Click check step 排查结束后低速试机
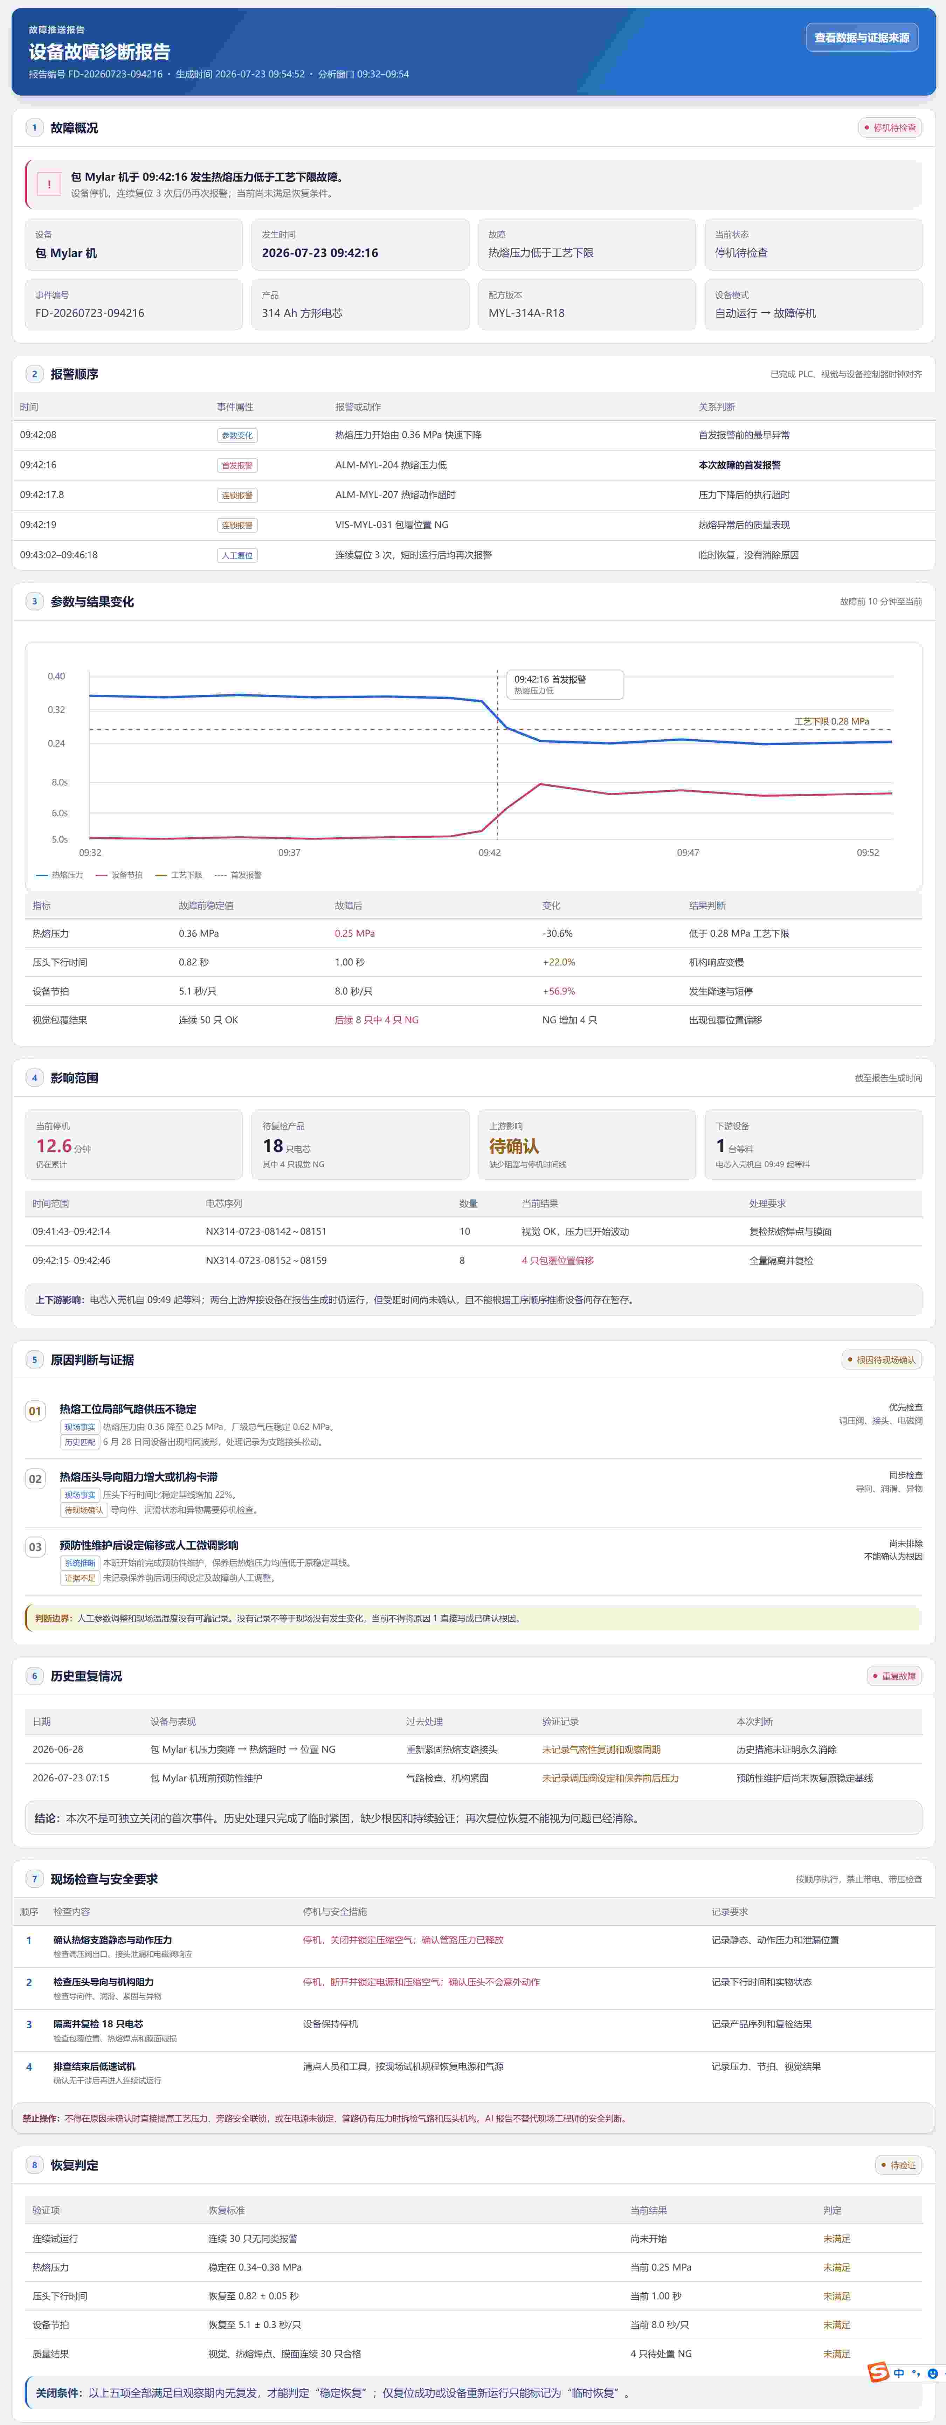The image size is (946, 2425). click(94, 2066)
